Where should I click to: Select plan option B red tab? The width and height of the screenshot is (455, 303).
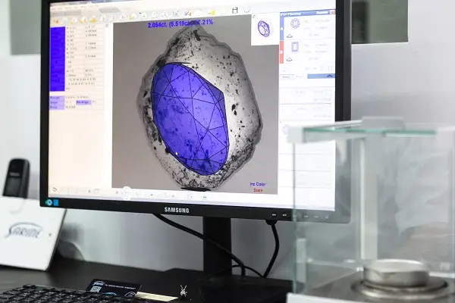point(281,52)
